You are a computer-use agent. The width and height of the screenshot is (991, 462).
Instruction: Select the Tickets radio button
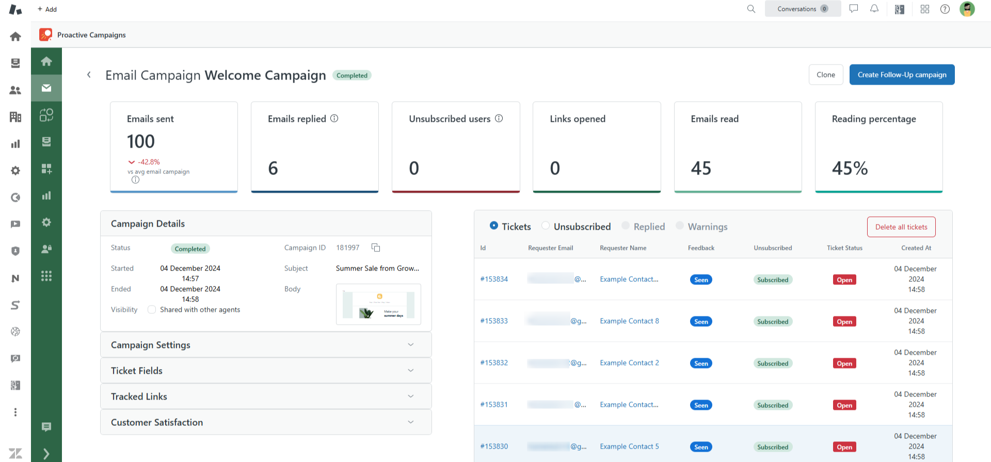(x=494, y=226)
